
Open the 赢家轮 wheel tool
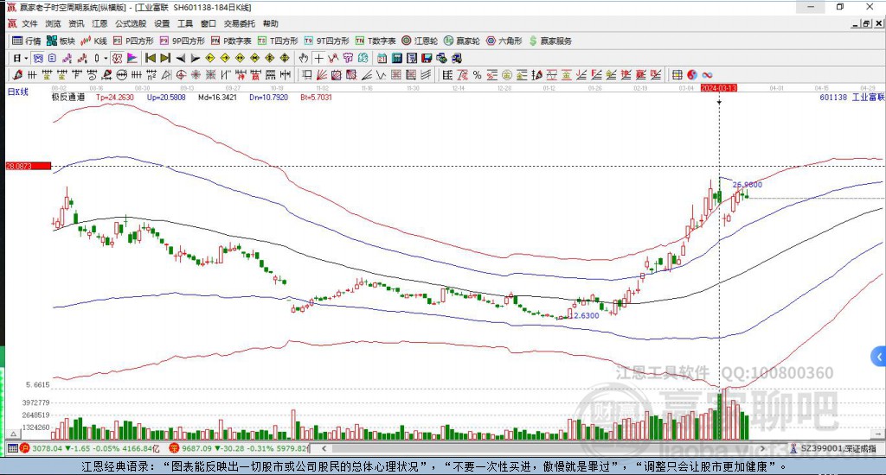[462, 41]
